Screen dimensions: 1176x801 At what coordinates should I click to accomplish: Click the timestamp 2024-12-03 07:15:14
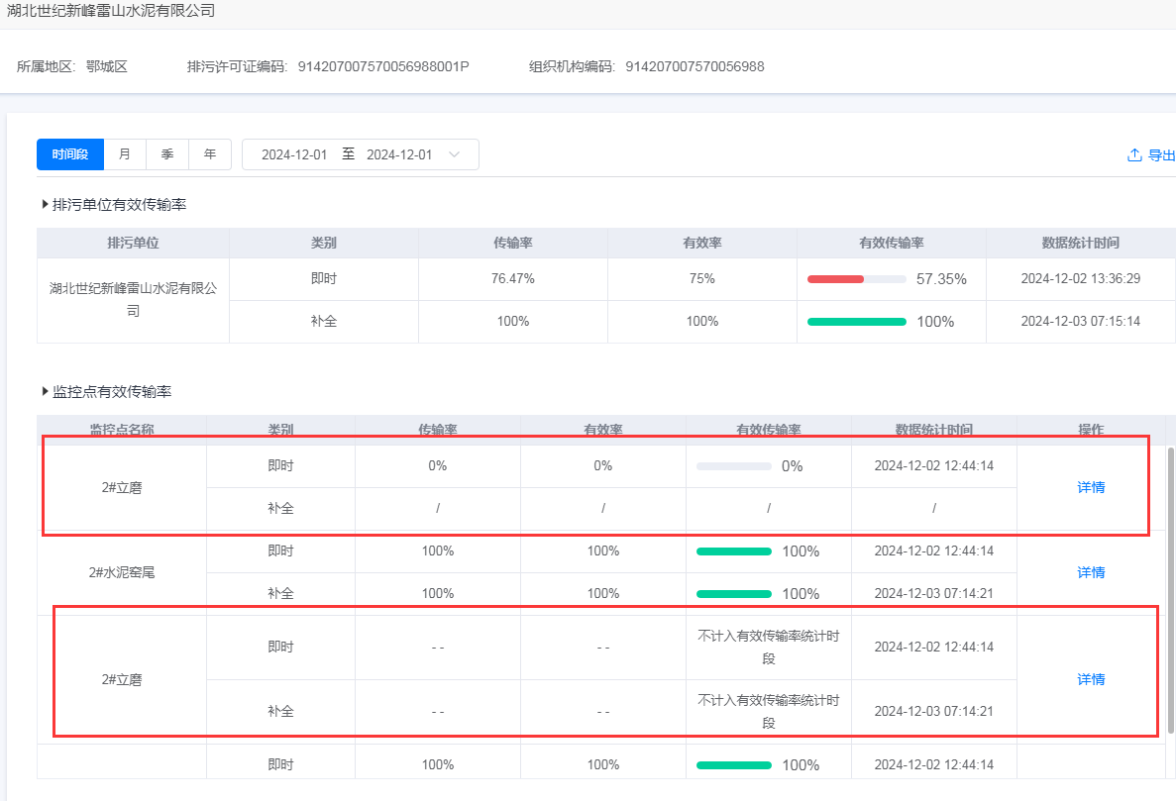[1080, 322]
